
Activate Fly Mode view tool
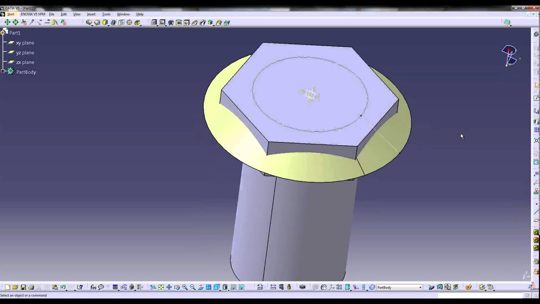(x=153, y=288)
